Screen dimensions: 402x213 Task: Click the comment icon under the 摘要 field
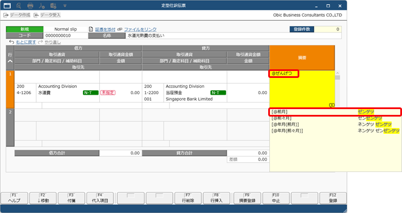[332, 105]
